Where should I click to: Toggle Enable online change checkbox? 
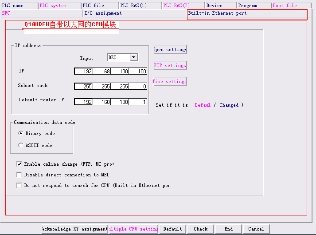click(19, 164)
